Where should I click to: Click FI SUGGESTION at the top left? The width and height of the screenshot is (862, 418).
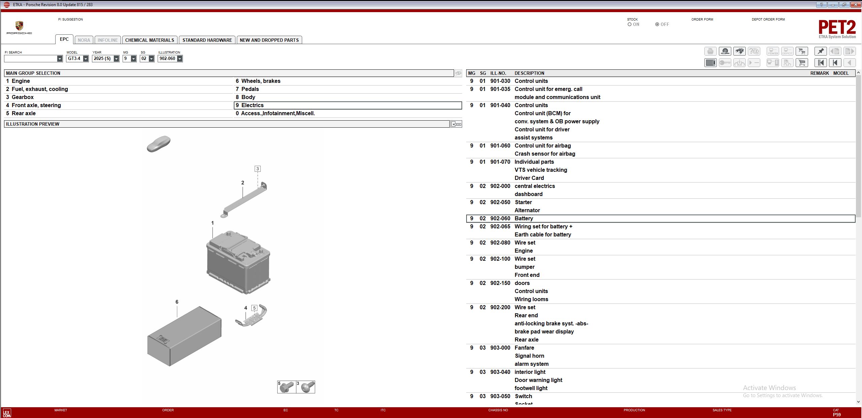tap(70, 19)
